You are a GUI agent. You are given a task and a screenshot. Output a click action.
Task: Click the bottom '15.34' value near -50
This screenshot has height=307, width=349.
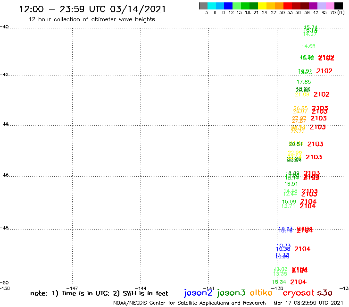point(279,282)
